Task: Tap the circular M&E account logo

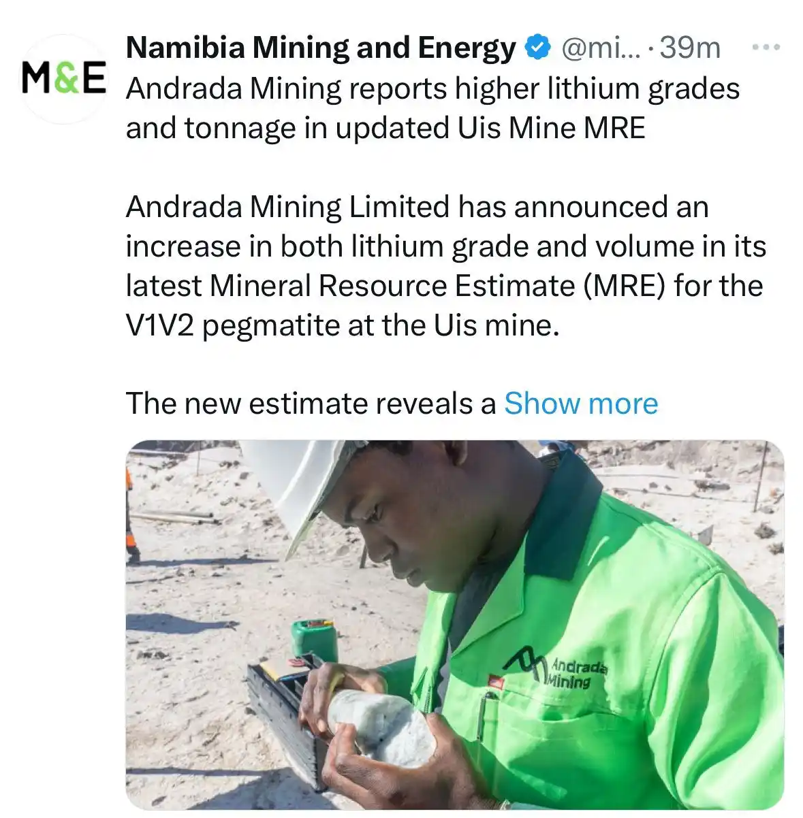Action: pos(65,77)
